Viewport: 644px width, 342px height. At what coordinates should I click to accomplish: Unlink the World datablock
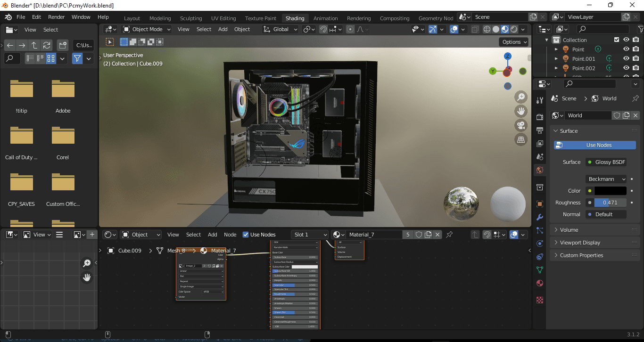tap(636, 115)
